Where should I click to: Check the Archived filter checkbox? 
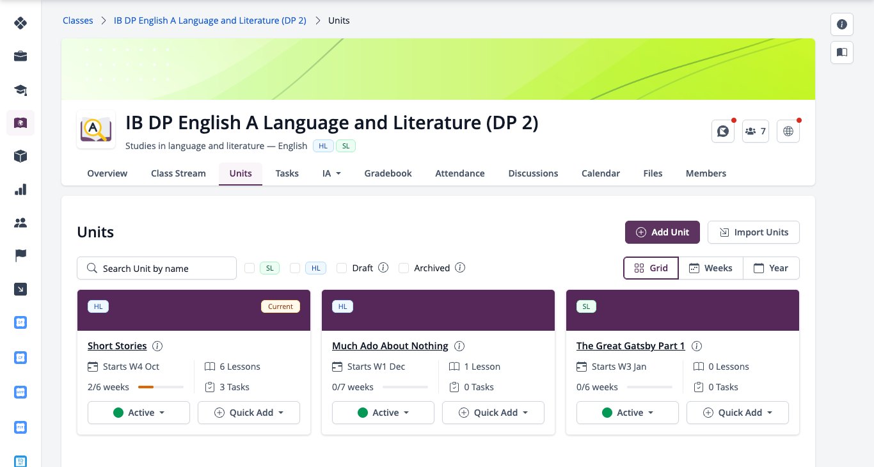[404, 268]
